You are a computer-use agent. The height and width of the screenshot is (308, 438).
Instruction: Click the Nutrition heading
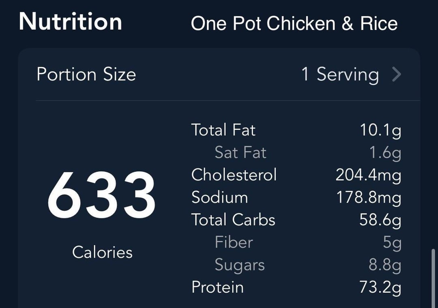(x=71, y=21)
